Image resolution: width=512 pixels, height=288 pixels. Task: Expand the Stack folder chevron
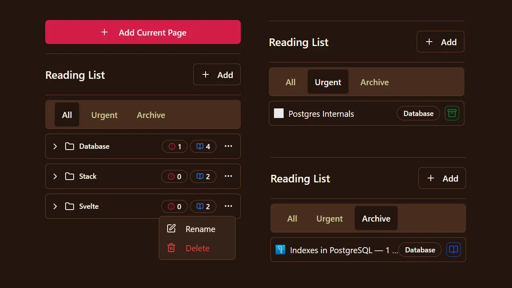coord(55,176)
